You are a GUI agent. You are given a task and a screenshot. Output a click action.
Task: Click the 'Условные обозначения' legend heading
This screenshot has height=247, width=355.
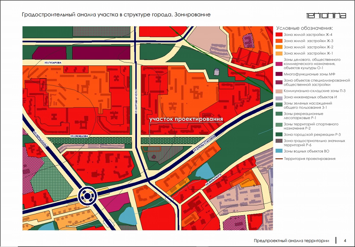(x=305, y=28)
